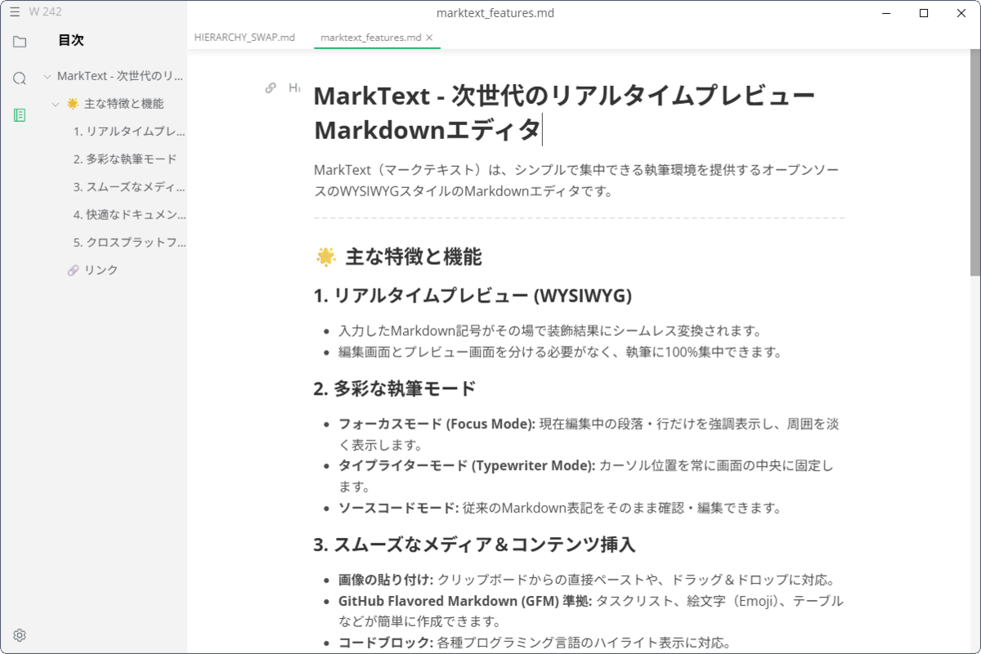Image resolution: width=981 pixels, height=654 pixels.
Task: Go to 2. 多彩な執筆モード outline item
Action: pyautogui.click(x=125, y=159)
